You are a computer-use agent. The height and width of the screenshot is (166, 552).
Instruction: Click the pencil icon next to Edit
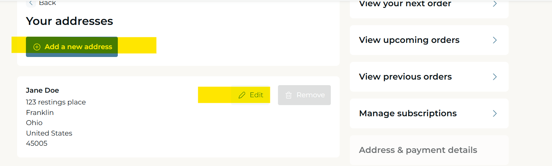point(242,95)
